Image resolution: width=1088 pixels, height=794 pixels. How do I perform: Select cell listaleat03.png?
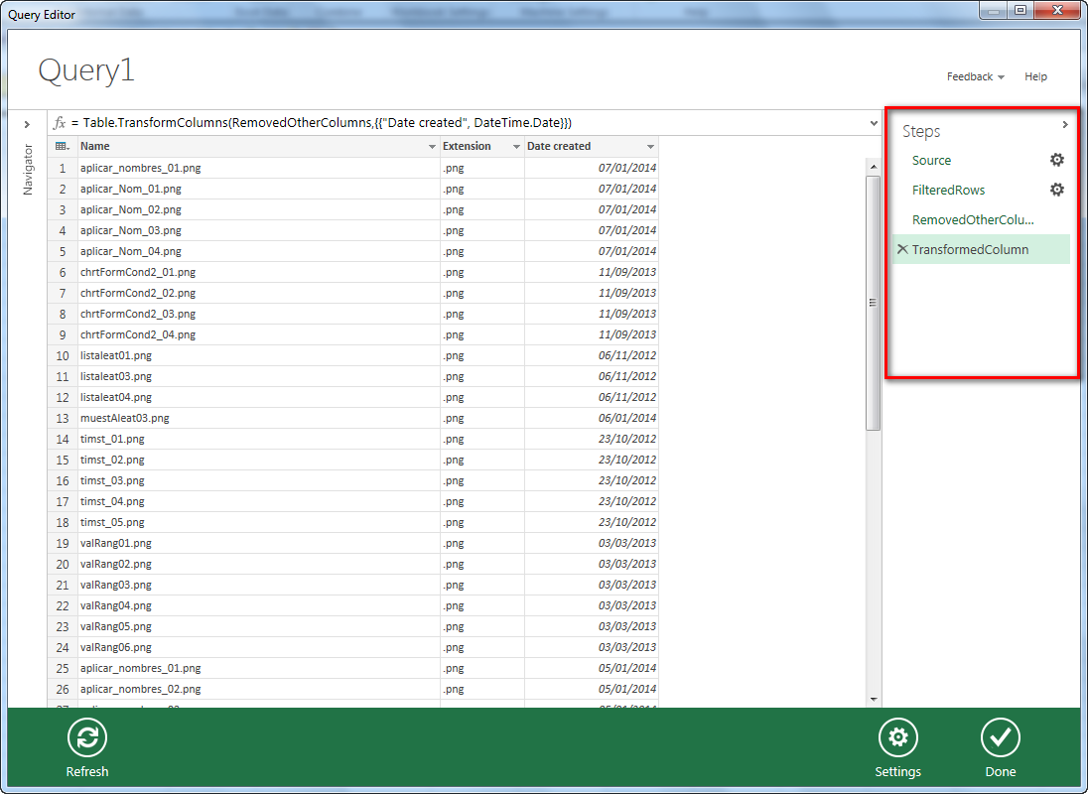point(259,376)
